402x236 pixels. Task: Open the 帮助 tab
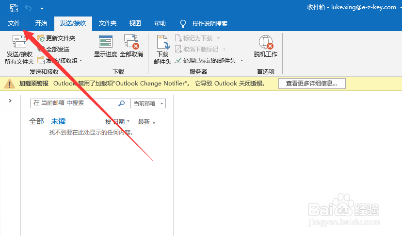point(160,23)
